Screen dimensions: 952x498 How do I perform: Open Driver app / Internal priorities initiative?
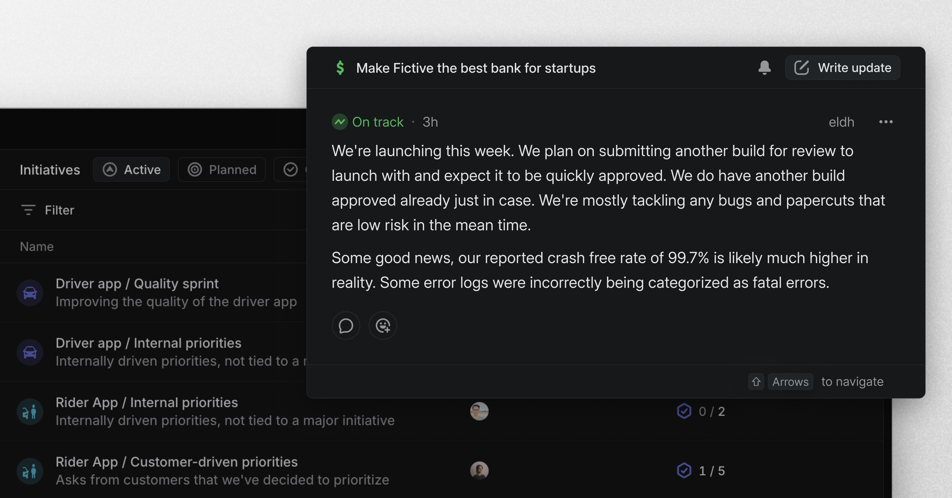pyautogui.click(x=148, y=343)
